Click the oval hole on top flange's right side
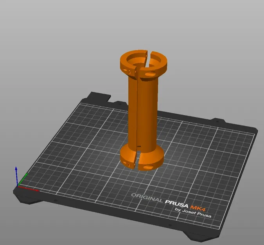Viewport: 264px width, 245px height. click(x=150, y=74)
